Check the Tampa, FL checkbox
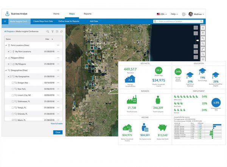Screen dimensions: 227x167 13,108
